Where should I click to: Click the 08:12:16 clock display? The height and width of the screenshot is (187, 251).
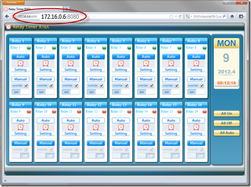[226, 83]
